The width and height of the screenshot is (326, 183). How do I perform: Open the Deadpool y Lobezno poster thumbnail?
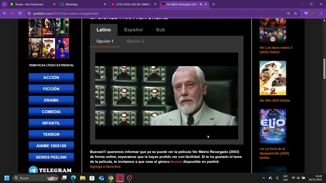click(x=49, y=48)
